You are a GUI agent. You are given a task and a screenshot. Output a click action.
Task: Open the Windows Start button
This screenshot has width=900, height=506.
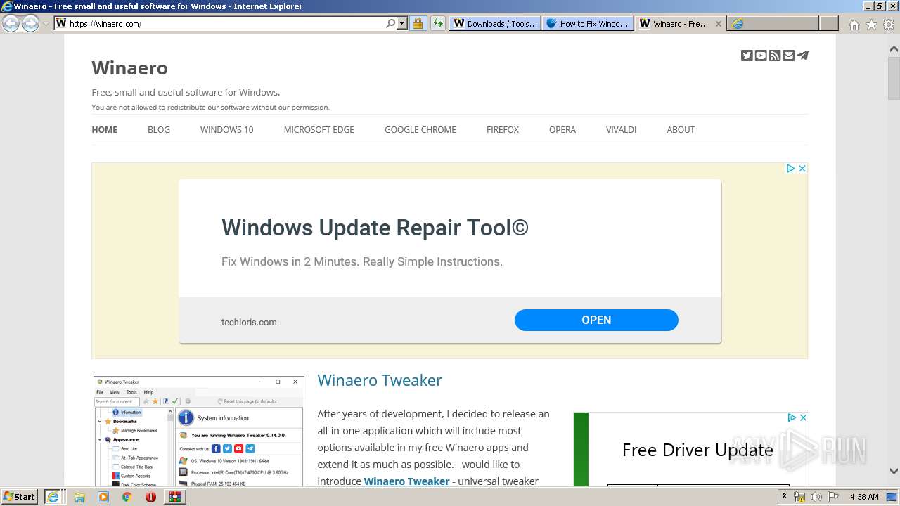[19, 496]
